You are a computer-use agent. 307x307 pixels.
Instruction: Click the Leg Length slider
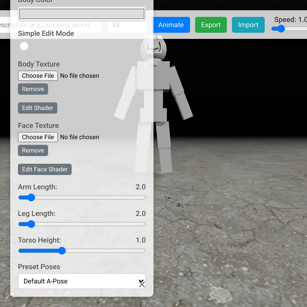(x=82, y=224)
